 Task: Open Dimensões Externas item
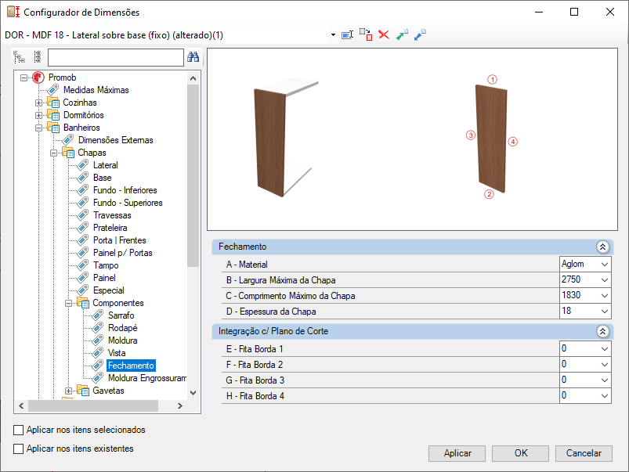pyautogui.click(x=115, y=140)
